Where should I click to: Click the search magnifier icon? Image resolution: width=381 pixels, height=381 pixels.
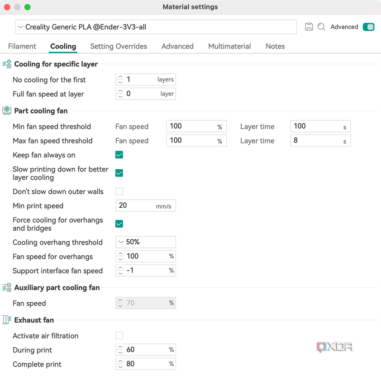point(321,27)
